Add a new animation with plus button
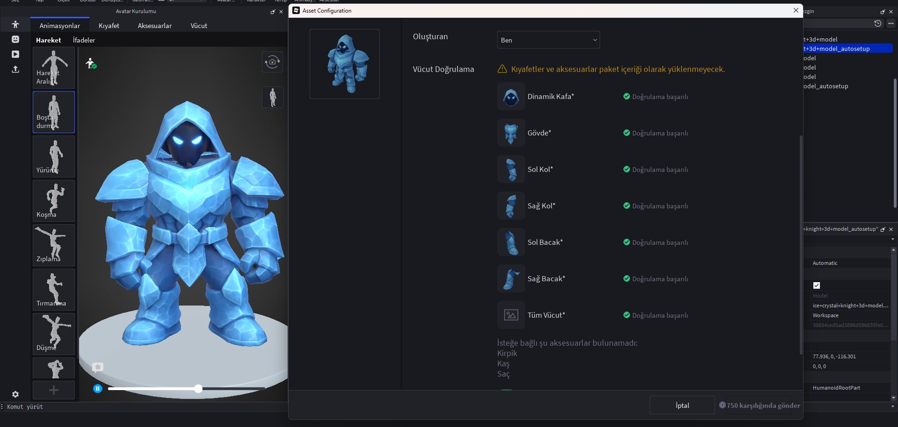The height and width of the screenshot is (427, 898). pos(54,390)
